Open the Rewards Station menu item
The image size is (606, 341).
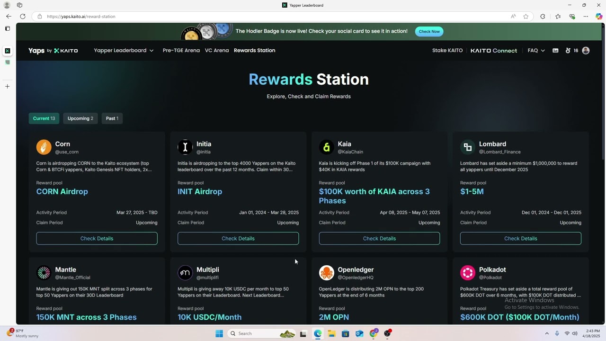tap(254, 51)
